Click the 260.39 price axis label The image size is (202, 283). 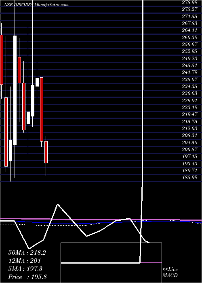[x=189, y=38]
